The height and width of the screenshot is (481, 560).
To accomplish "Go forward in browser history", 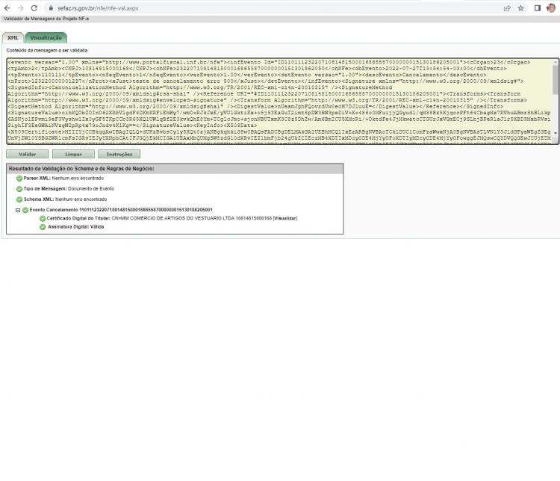I will (21, 8).
